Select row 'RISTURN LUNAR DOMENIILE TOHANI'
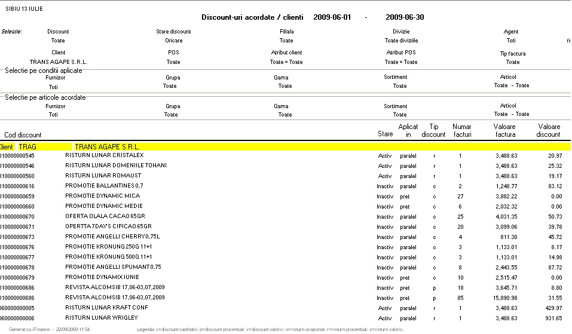Viewport: 572px width, 334px height. point(285,166)
